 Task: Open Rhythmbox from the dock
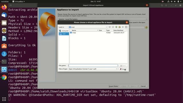[x=4, y=31]
